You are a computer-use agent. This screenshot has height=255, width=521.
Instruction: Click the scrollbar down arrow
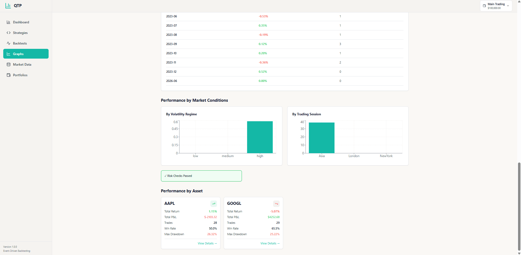coord(519,253)
